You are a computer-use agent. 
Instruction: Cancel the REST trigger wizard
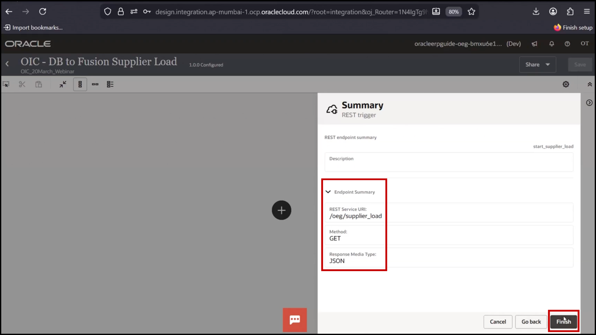coord(498,322)
